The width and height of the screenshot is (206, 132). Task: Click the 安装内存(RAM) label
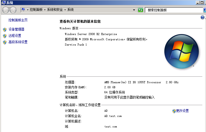tap(76, 87)
